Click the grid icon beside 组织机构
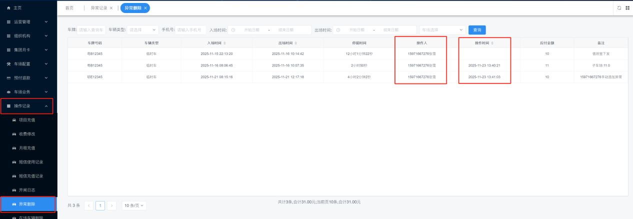Image resolution: width=633 pixels, height=219 pixels. (x=8, y=36)
